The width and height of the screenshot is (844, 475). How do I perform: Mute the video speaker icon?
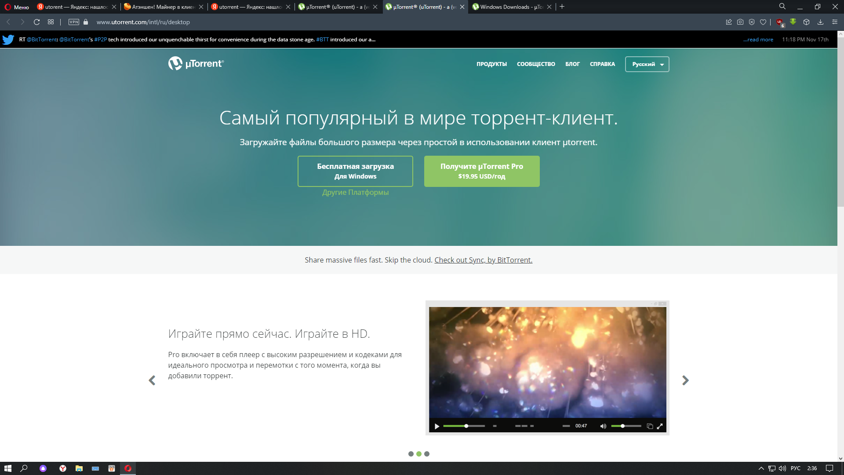tap(604, 426)
